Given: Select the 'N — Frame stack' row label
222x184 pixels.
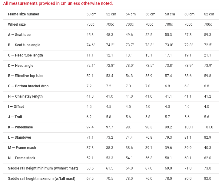Looking at the screenshot, I should point(22,158).
